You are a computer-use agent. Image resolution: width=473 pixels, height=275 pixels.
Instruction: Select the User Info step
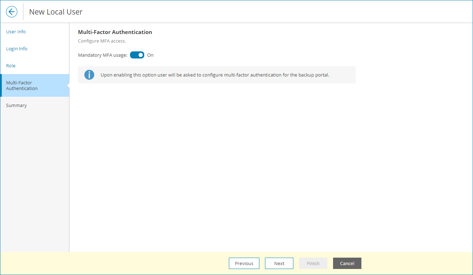16,32
